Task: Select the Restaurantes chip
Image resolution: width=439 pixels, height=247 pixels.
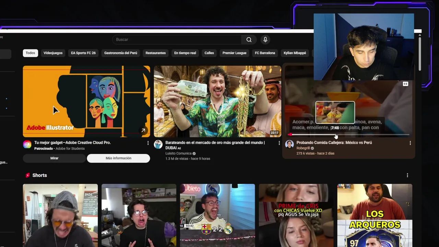Action: 155,53
